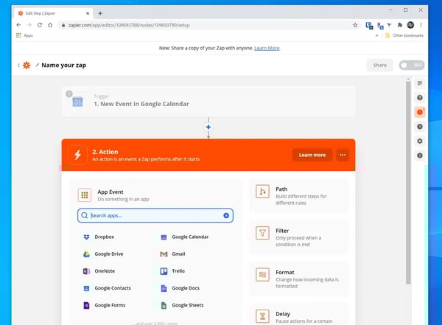Screen dimensions: 442x325
Task: Open the Learn More link in banner
Action: coord(267,48)
